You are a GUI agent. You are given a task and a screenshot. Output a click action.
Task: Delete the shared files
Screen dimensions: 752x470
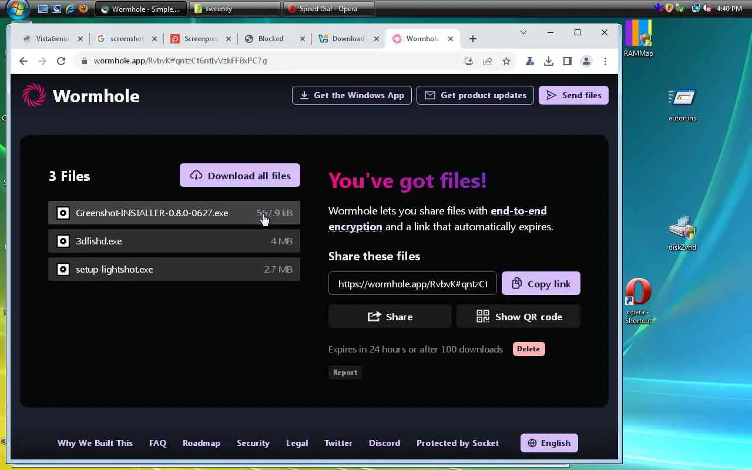click(529, 349)
